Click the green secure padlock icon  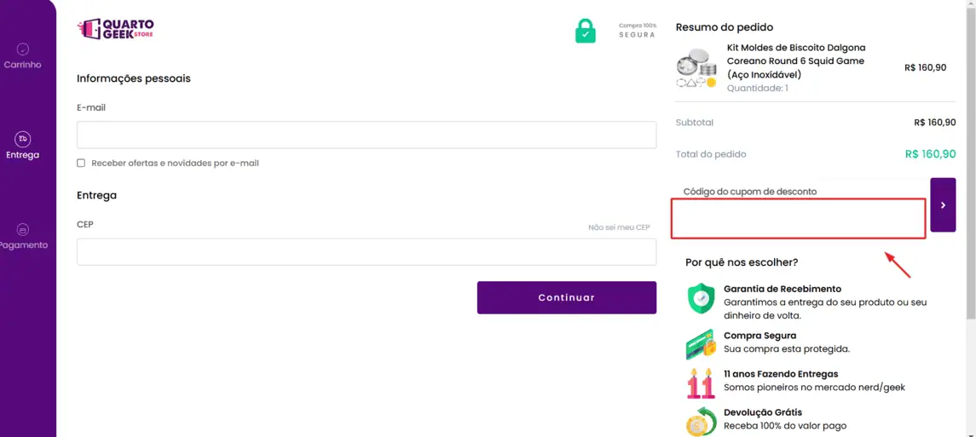585,31
